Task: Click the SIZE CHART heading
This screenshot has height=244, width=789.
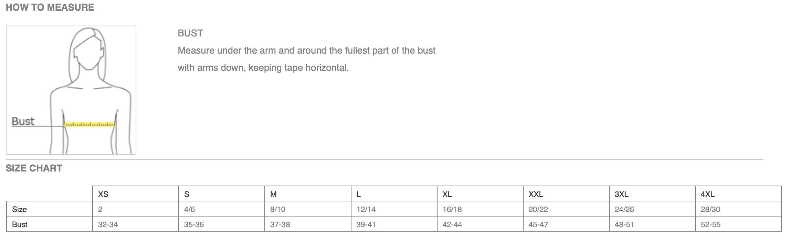Action: 34,168
